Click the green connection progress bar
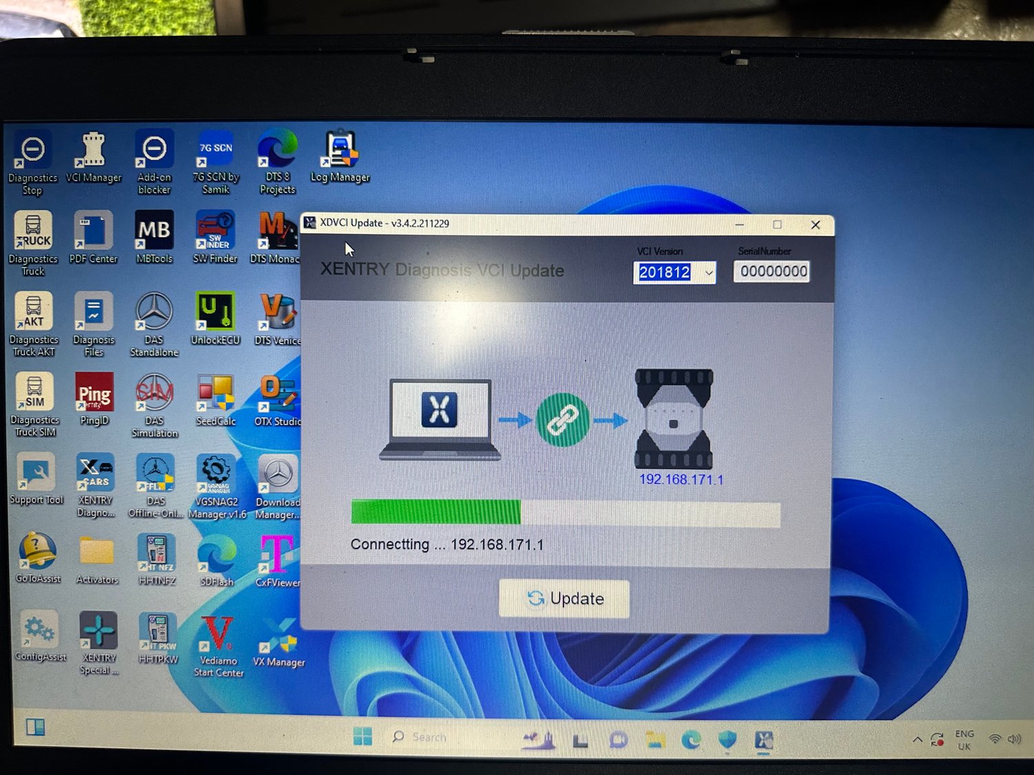Viewport: 1034px width, 775px height. (x=565, y=513)
